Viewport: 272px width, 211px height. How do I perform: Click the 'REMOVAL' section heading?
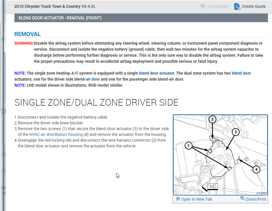click(28, 34)
